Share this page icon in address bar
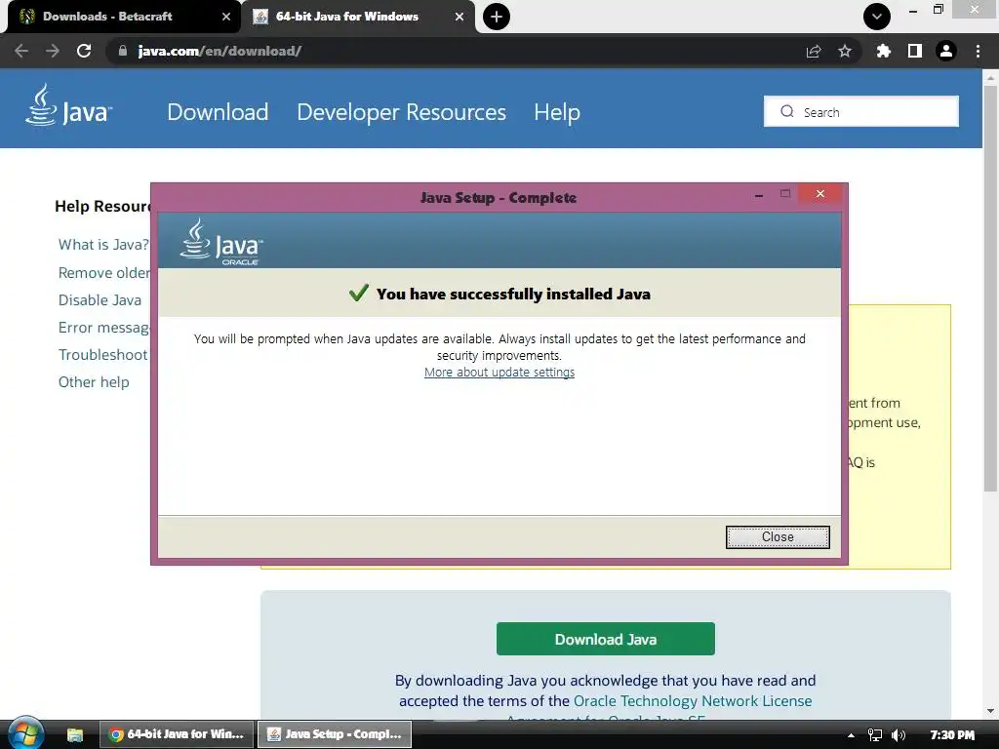This screenshot has width=999, height=749. click(814, 51)
